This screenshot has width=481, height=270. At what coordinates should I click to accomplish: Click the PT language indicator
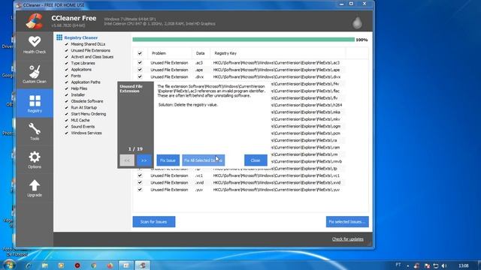(398, 265)
